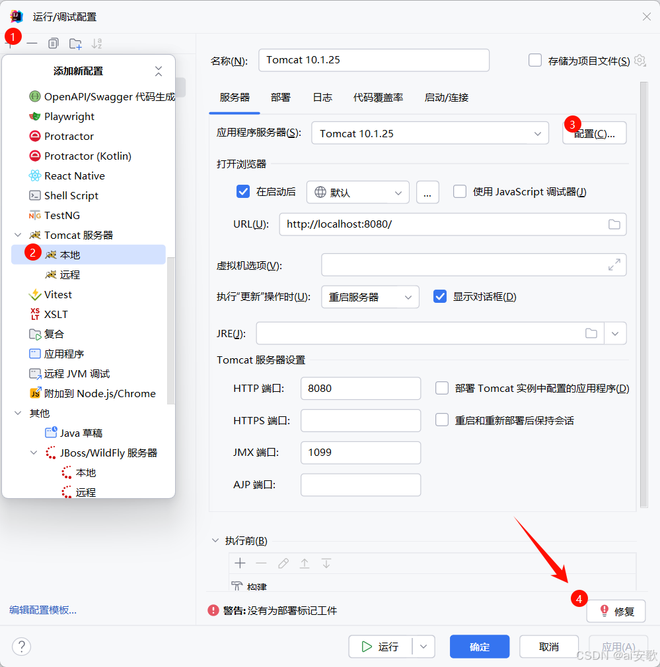The image size is (660, 667).
Task: Browse for JRE with folder icon
Action: coord(591,333)
